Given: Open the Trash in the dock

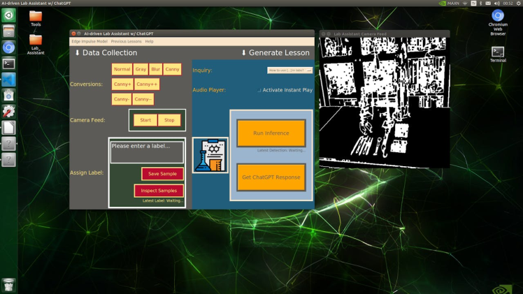Looking at the screenshot, I should [8, 284].
